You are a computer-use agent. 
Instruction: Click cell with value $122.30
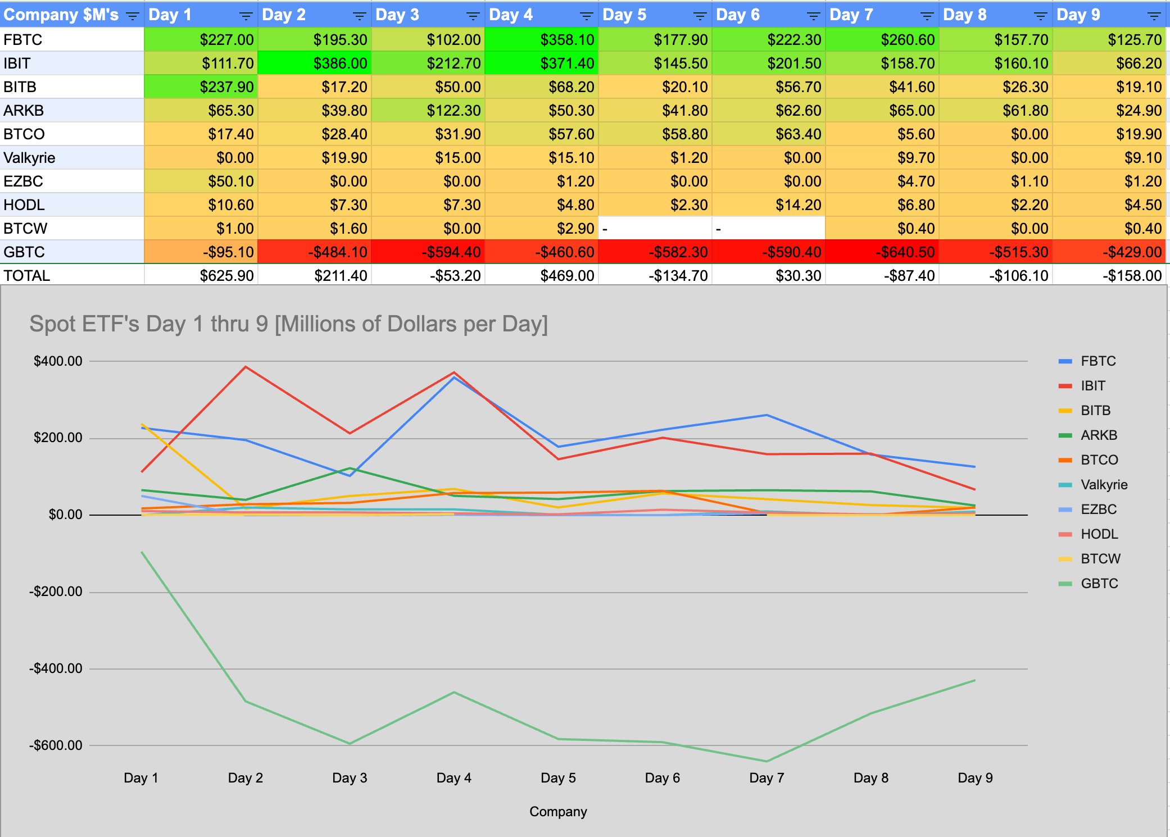tap(428, 111)
